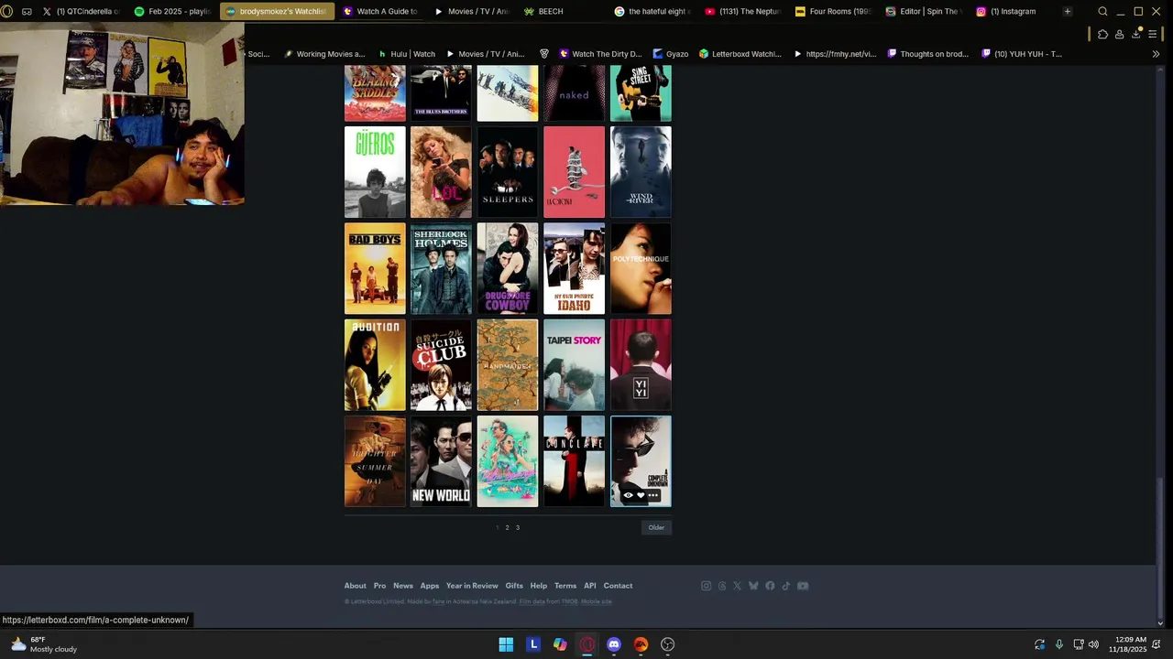Open the Mobile site footer link
The image size is (1173, 659).
tap(597, 601)
